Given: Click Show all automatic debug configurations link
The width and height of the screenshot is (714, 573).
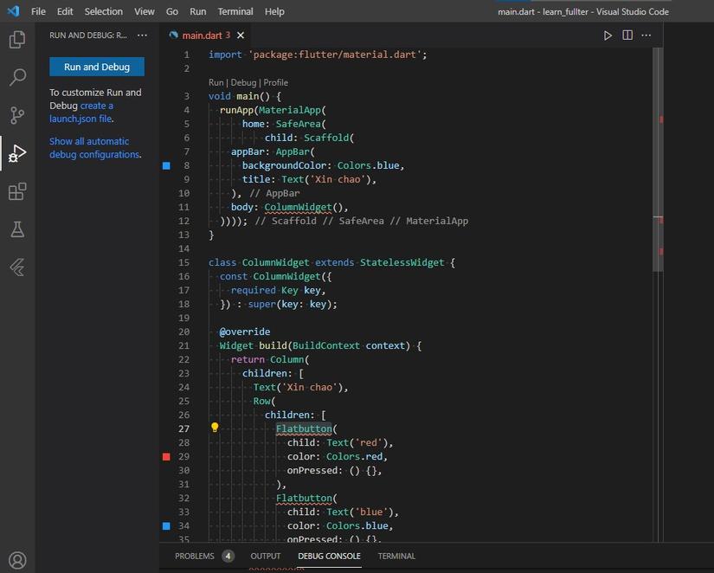Looking at the screenshot, I should pyautogui.click(x=93, y=148).
